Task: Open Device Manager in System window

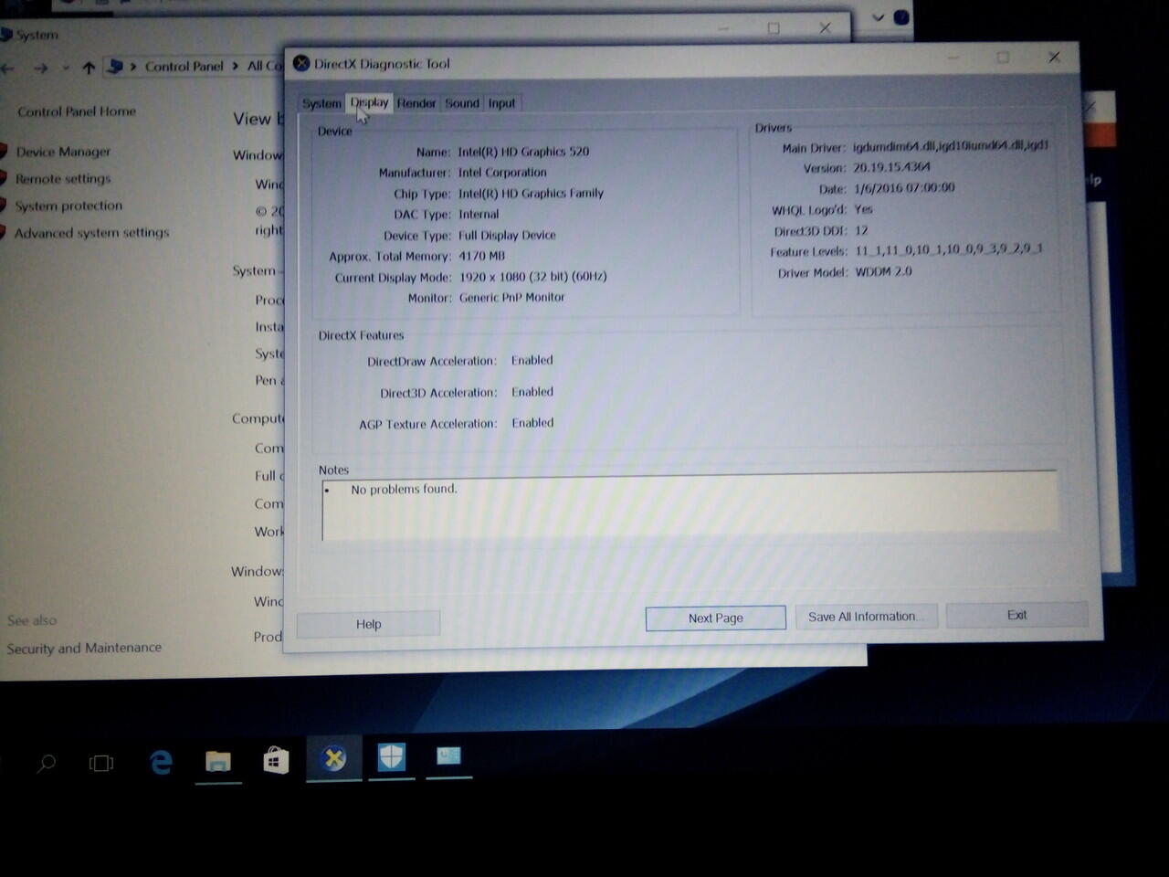Action: pyautogui.click(x=63, y=152)
